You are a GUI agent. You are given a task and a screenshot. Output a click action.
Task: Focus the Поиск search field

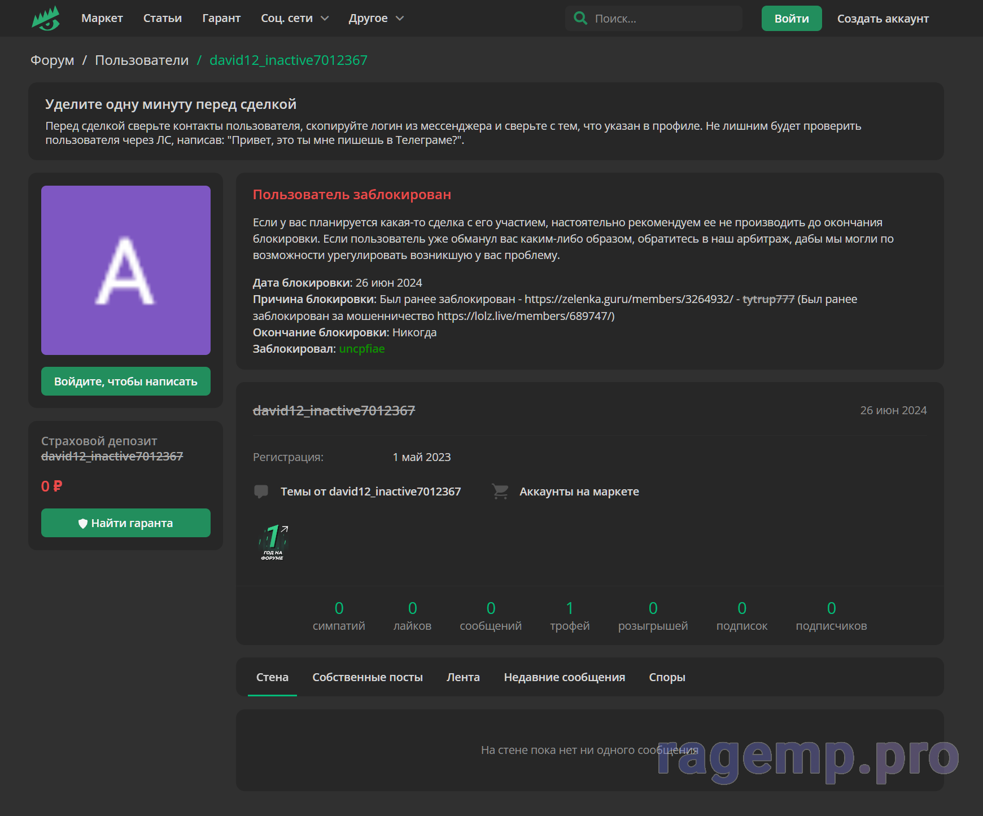tap(663, 19)
